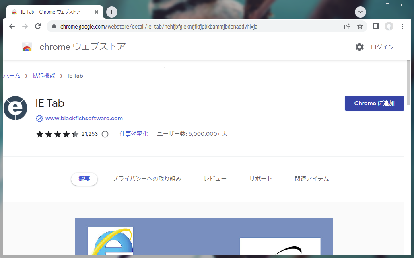Open web store settings gear
Screen dimensions: 414x258
360,47
